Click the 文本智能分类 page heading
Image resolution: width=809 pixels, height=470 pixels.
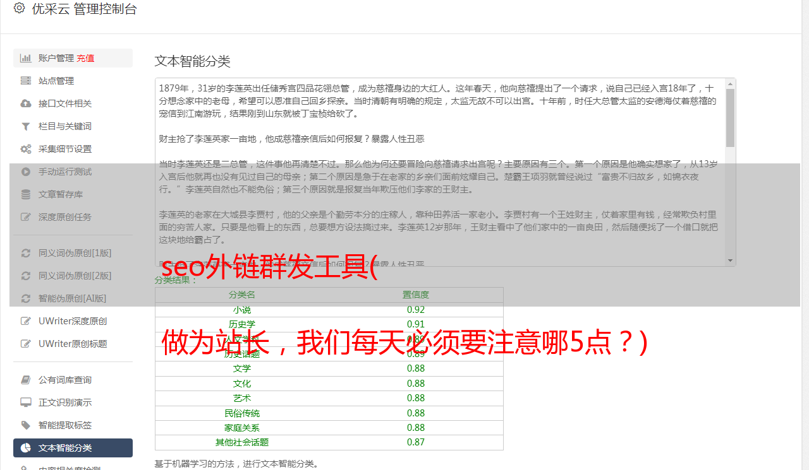[193, 61]
